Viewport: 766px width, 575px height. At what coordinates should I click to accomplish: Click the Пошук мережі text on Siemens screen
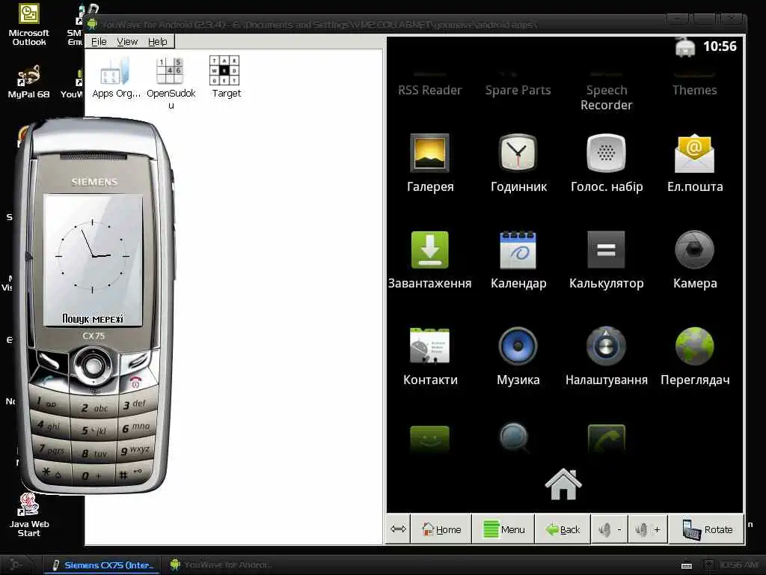pyautogui.click(x=92, y=319)
